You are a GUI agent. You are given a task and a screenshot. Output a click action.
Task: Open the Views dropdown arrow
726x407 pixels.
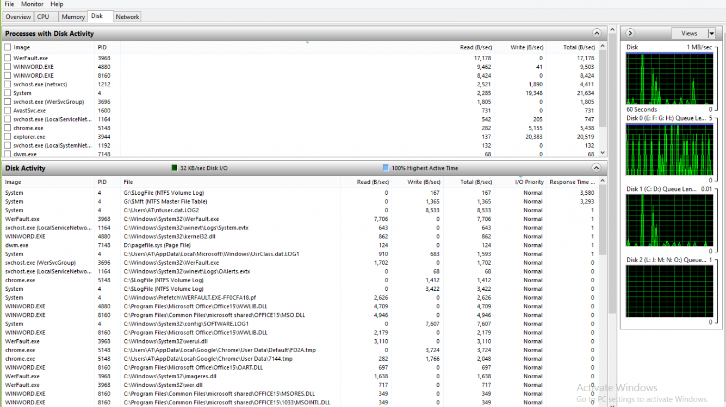coord(712,33)
